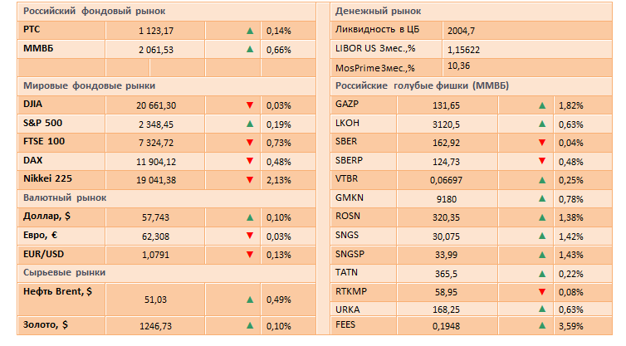This screenshot has height=346, width=626.
Task: Click the Мировые фондовые рынки heading
Action: tap(90, 85)
